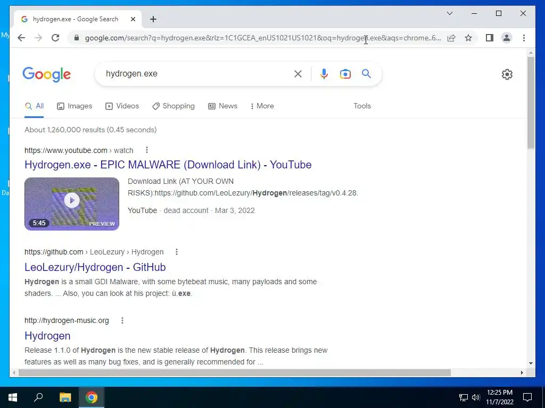Viewport: 545px width, 408px height.
Task: Click the Chrome taskbar icon
Action: point(92,397)
